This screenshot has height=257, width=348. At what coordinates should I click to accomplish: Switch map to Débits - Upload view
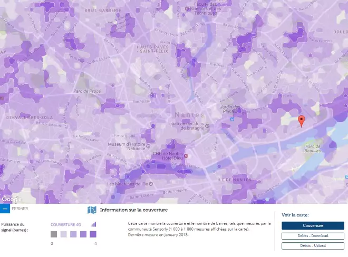point(313,245)
